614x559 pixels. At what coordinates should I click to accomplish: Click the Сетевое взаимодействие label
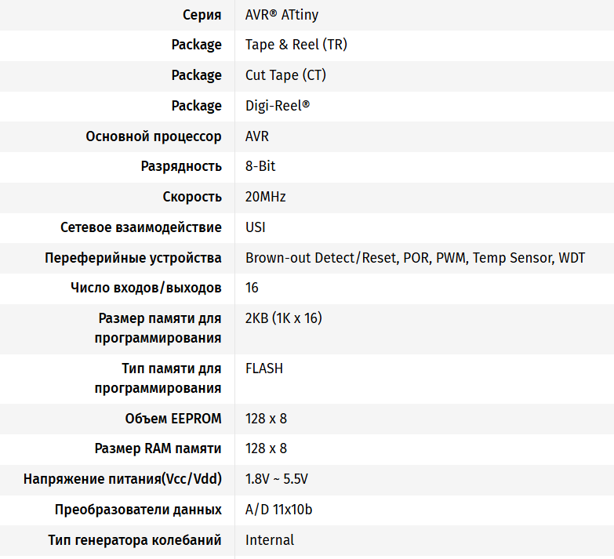[141, 227]
